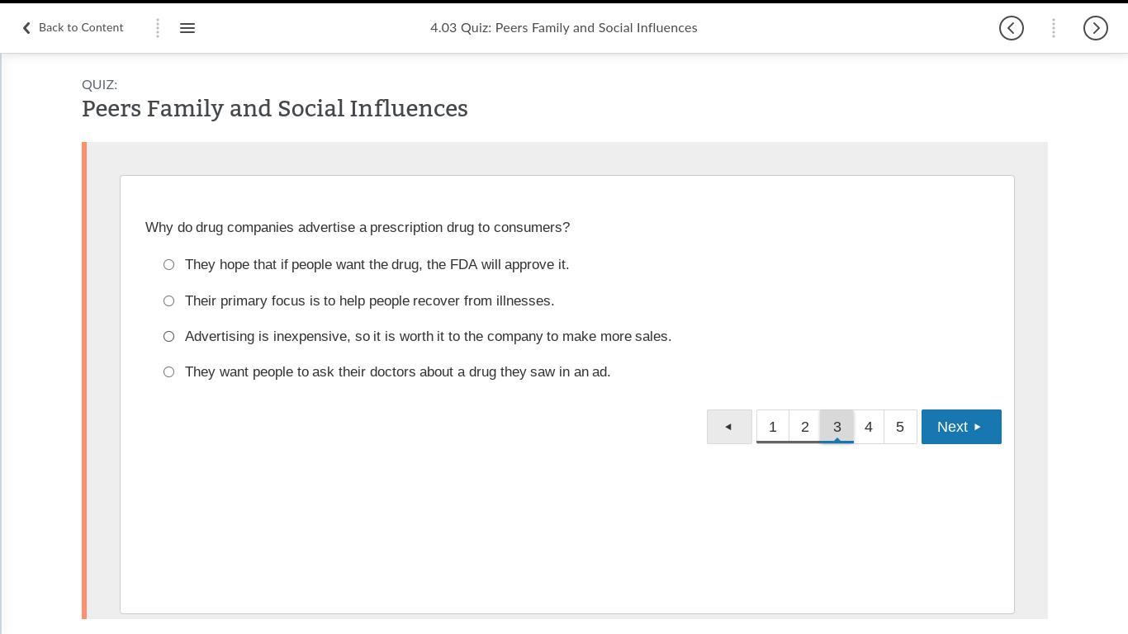This screenshot has height=634, width=1128.
Task: Click the previous question triangle button
Action: (728, 427)
